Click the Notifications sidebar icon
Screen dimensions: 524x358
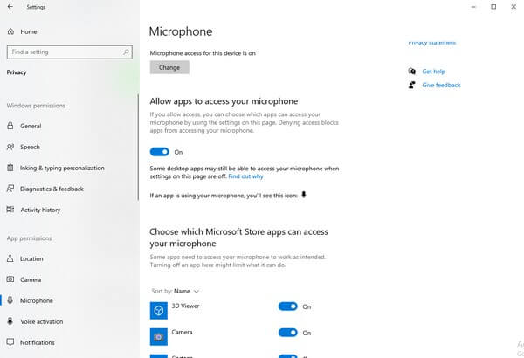[10, 342]
